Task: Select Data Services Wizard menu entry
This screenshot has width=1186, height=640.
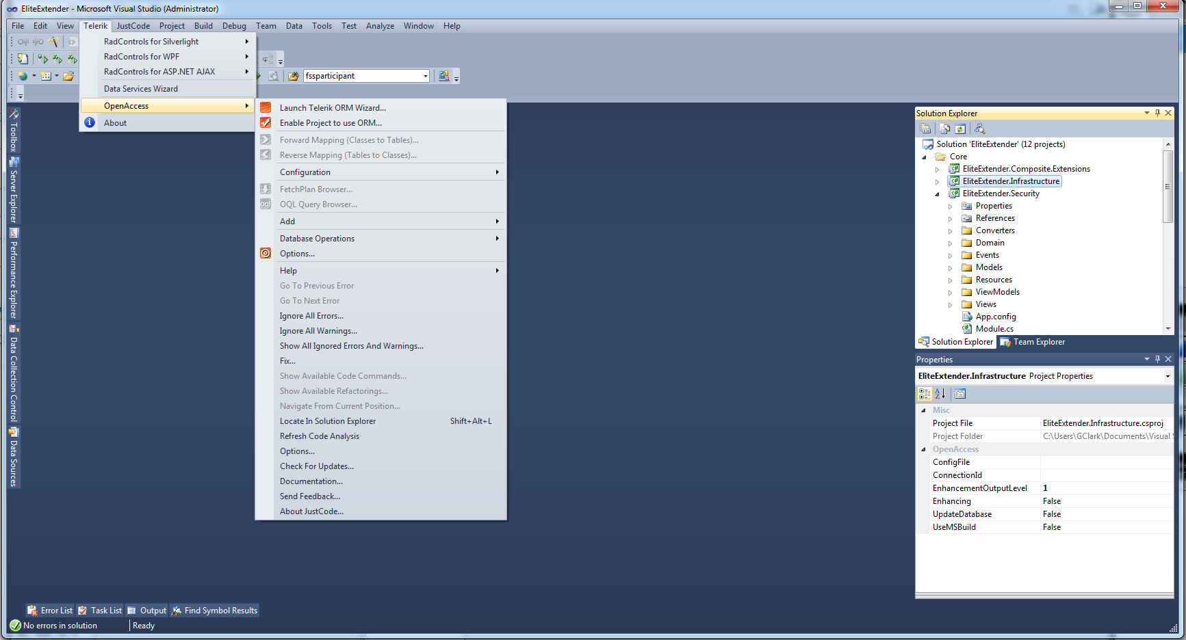Action: tap(168, 89)
